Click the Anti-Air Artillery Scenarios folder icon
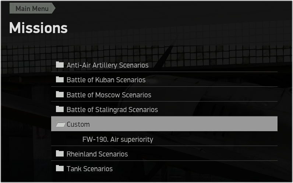 click(60, 65)
